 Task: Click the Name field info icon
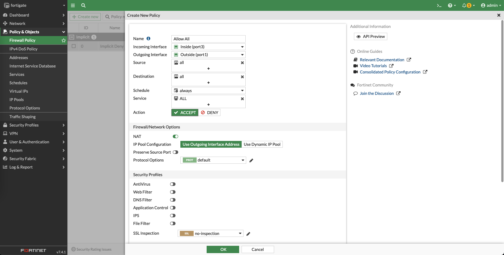148,39
